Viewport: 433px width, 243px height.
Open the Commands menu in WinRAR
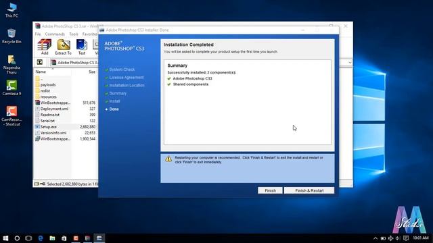pyautogui.click(x=55, y=34)
